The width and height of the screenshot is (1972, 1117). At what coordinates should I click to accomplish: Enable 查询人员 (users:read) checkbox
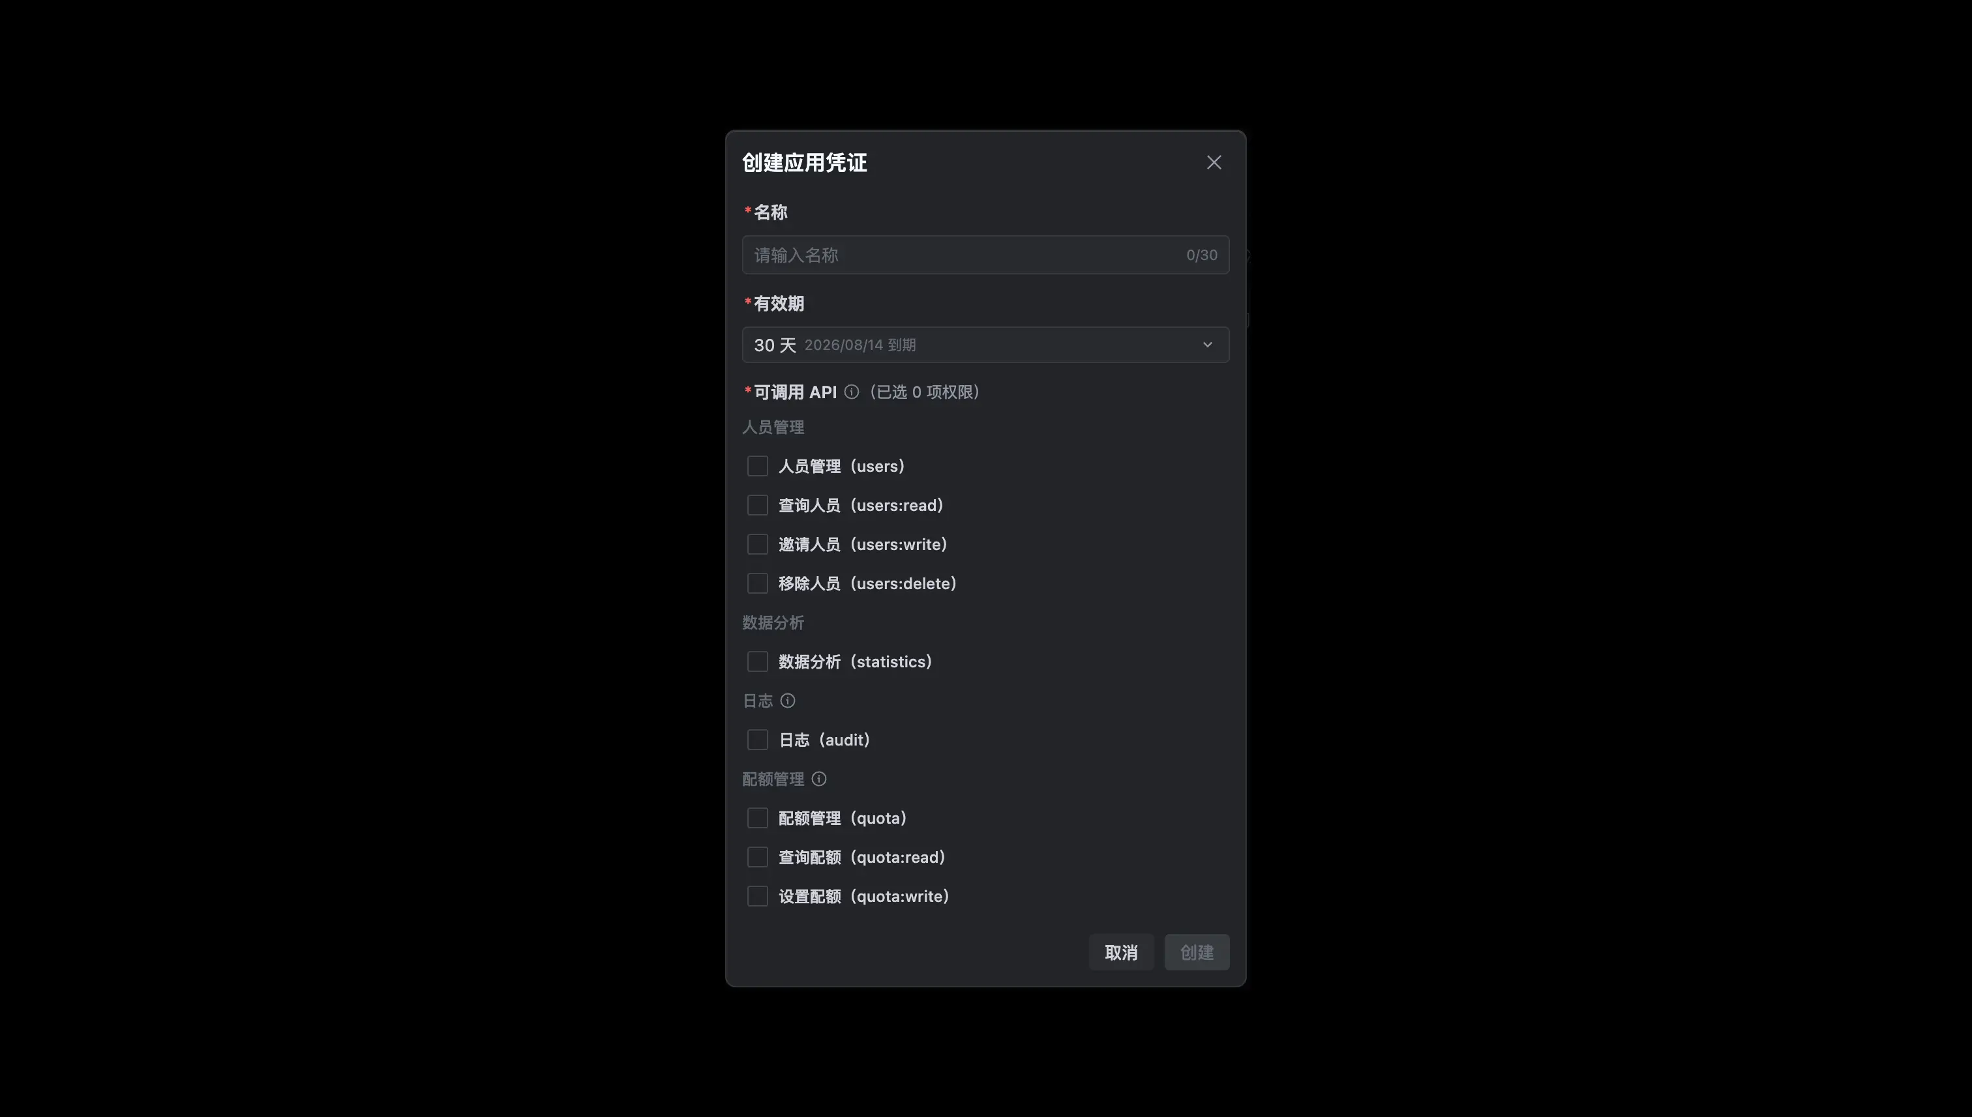click(x=758, y=505)
